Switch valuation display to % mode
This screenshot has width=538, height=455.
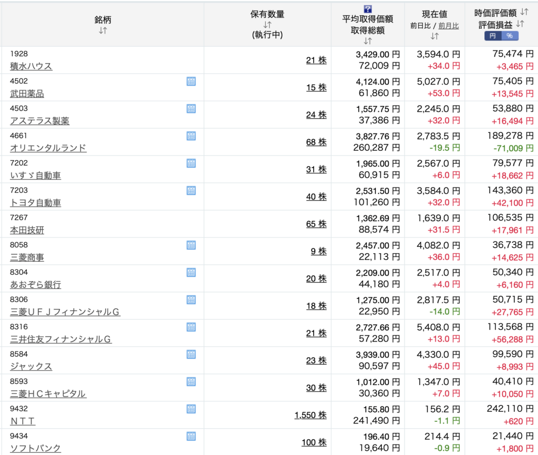(x=510, y=36)
